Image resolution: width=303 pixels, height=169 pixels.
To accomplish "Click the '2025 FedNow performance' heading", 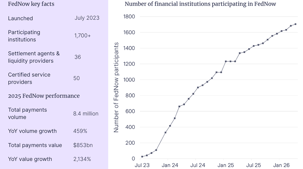I will click(44, 96).
